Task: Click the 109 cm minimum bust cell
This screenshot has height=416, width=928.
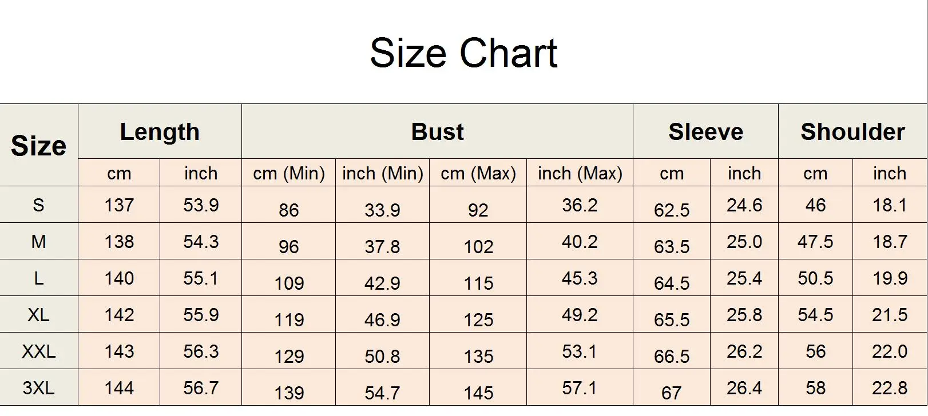Action: pos(289,283)
